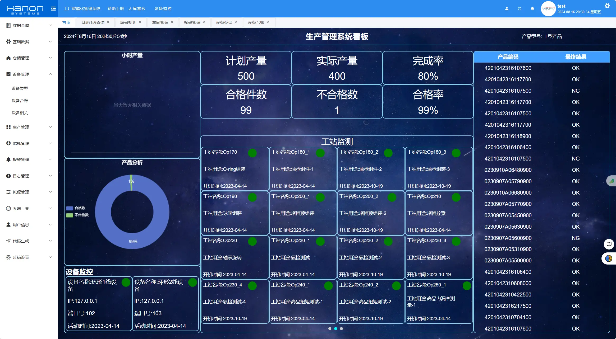Image resolution: width=616 pixels, height=339 pixels.
Task: Click the user profile icon in header
Action: (507, 9)
